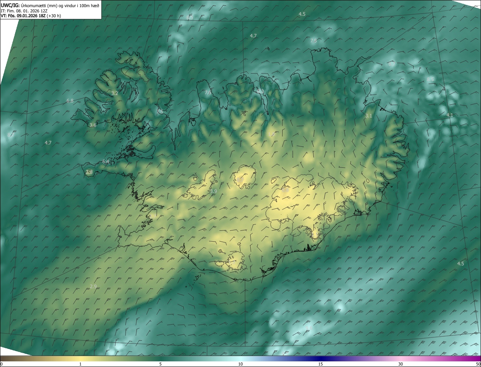481x367 pixels.
Task: Click the 50 tick on the color scale
Action: pos(478,364)
